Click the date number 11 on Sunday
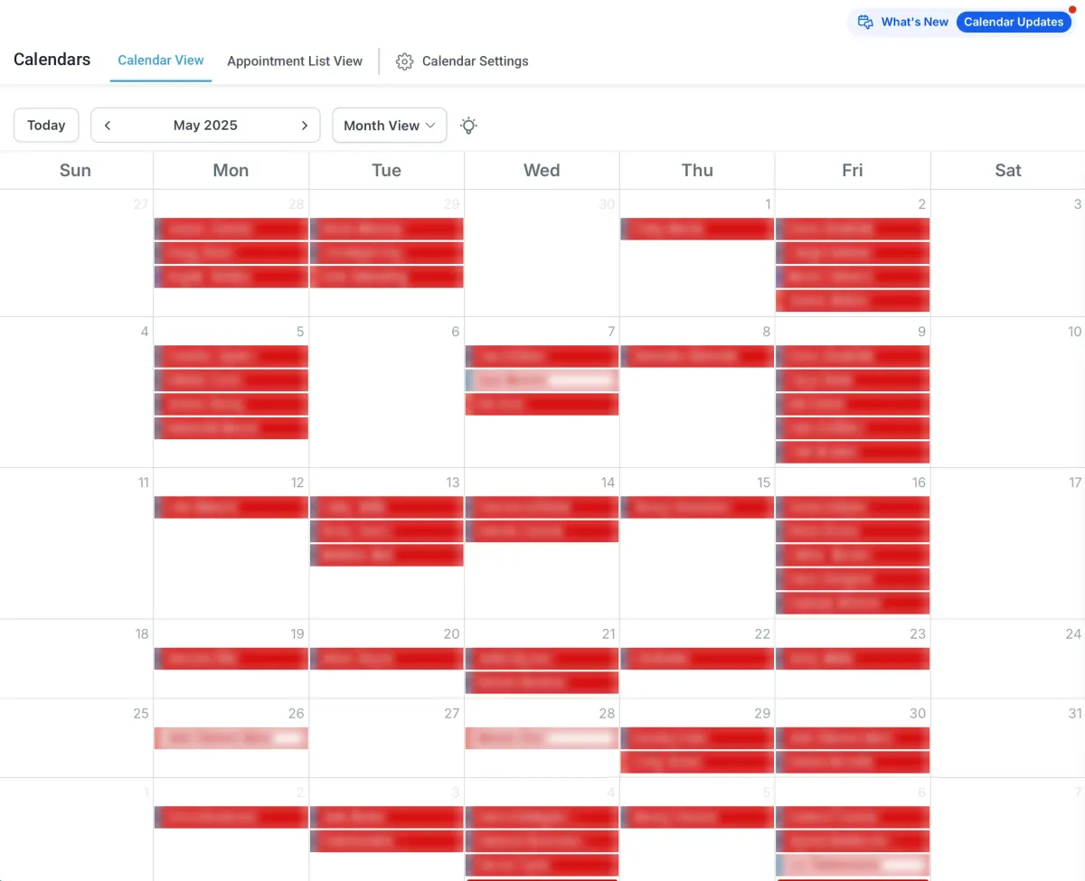Image resolution: width=1085 pixels, height=881 pixels. (143, 483)
